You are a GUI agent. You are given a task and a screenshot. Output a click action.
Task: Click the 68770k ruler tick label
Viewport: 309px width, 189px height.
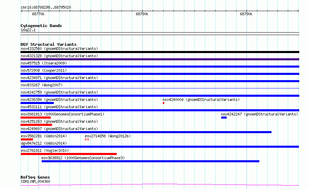coord(38,14)
